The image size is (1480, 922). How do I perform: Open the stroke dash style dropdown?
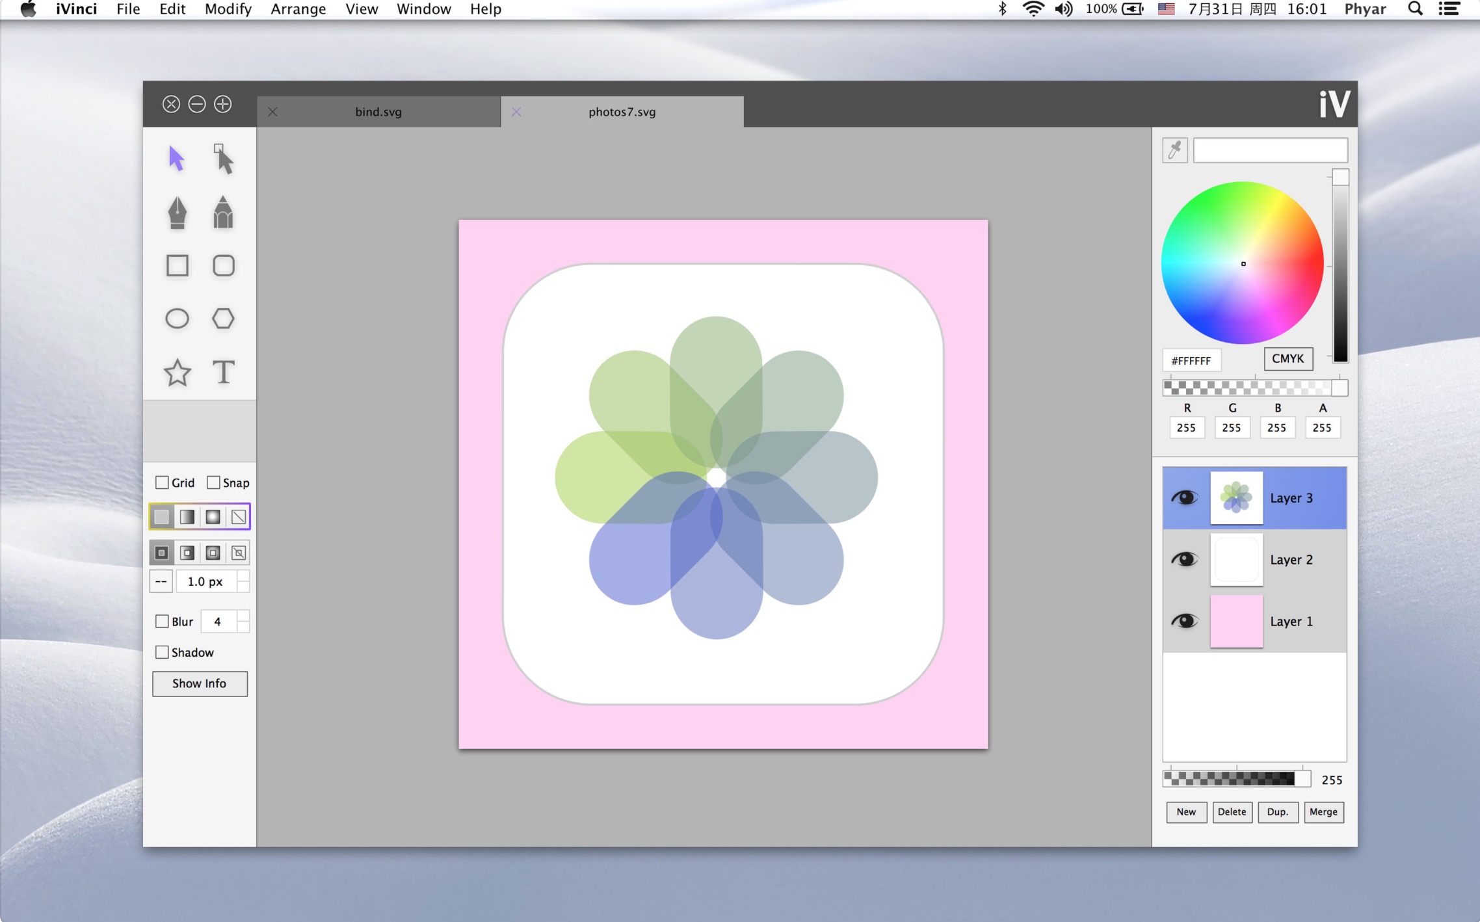[161, 581]
